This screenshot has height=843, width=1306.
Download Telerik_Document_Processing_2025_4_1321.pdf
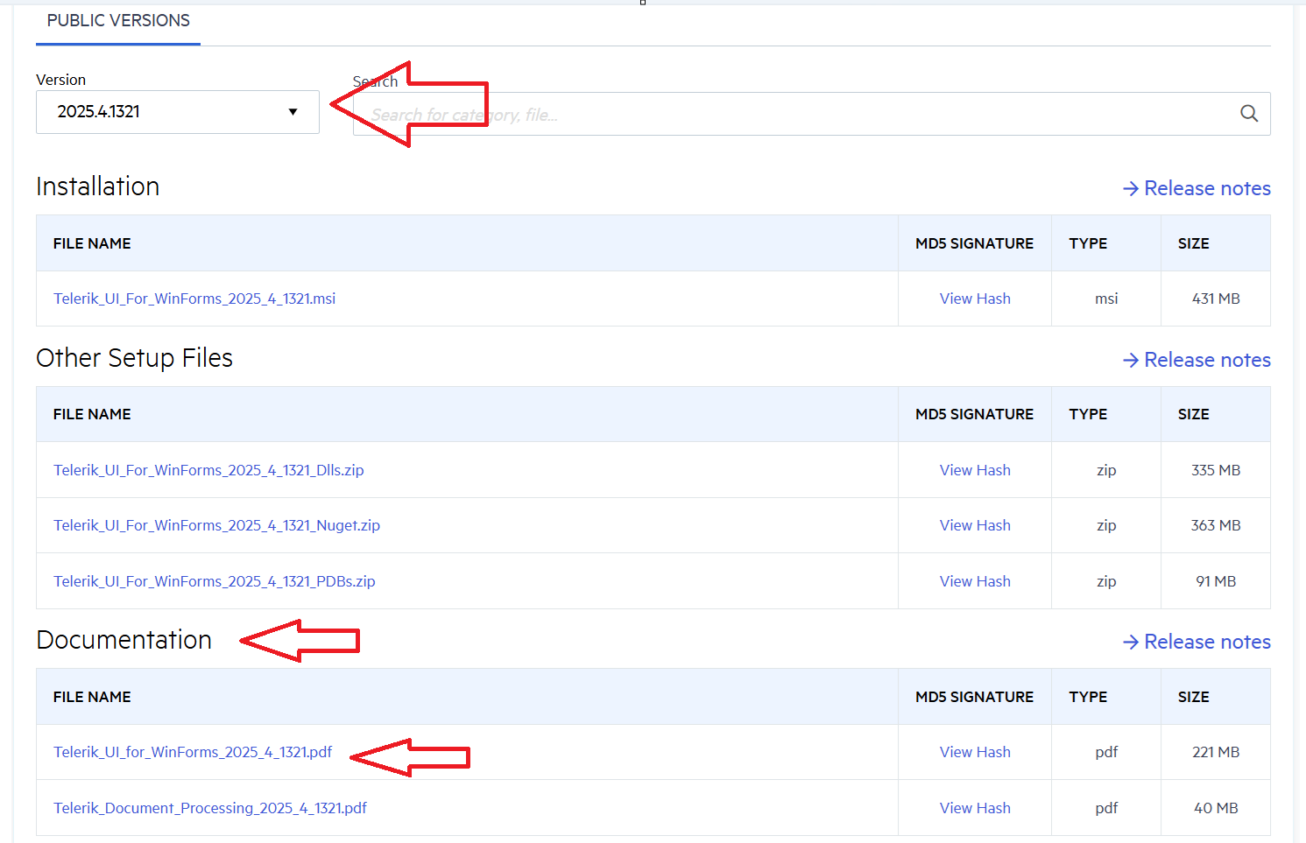point(210,808)
